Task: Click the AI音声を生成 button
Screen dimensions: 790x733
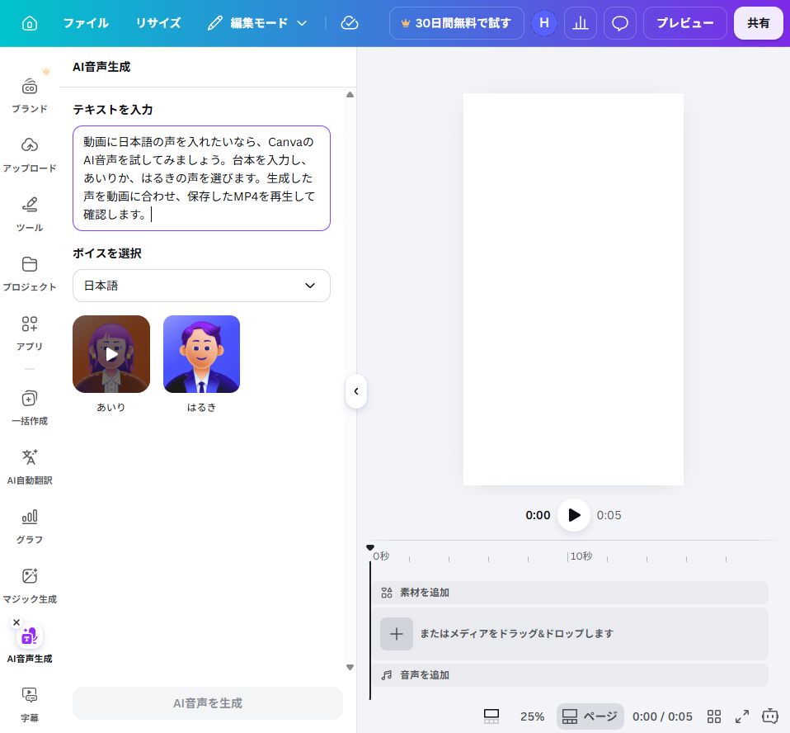Action: (208, 703)
